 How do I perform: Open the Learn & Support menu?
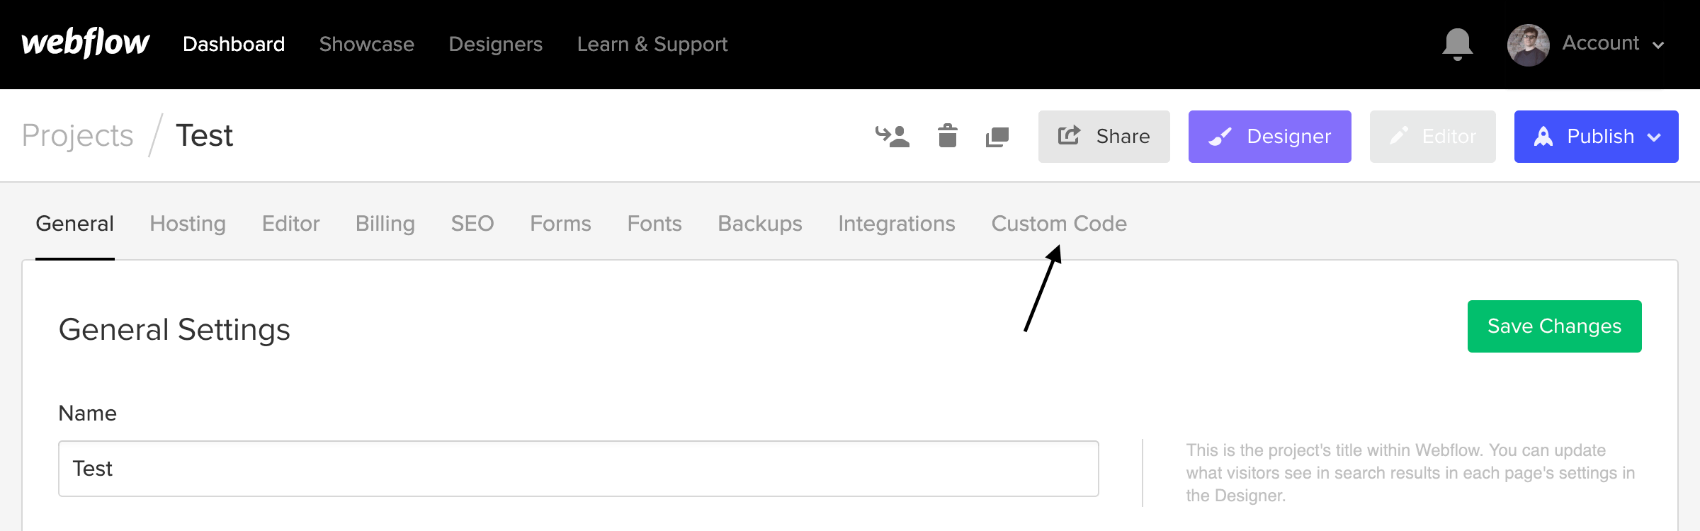pos(652,44)
